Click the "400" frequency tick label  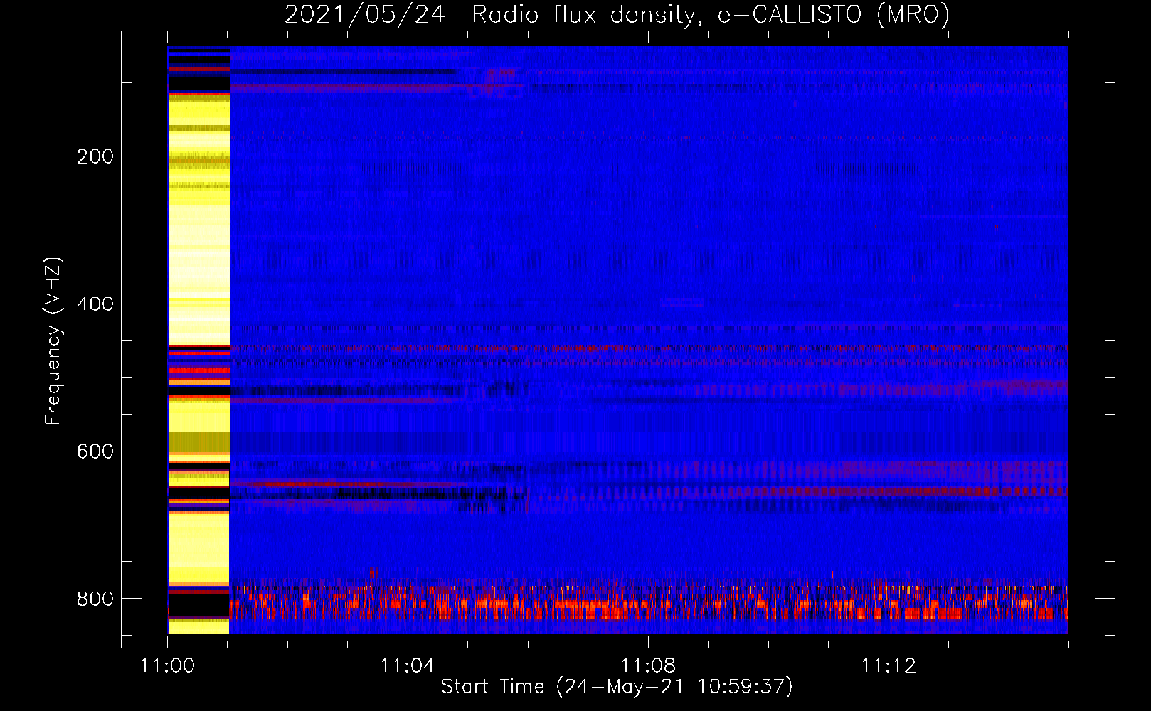pyautogui.click(x=95, y=304)
